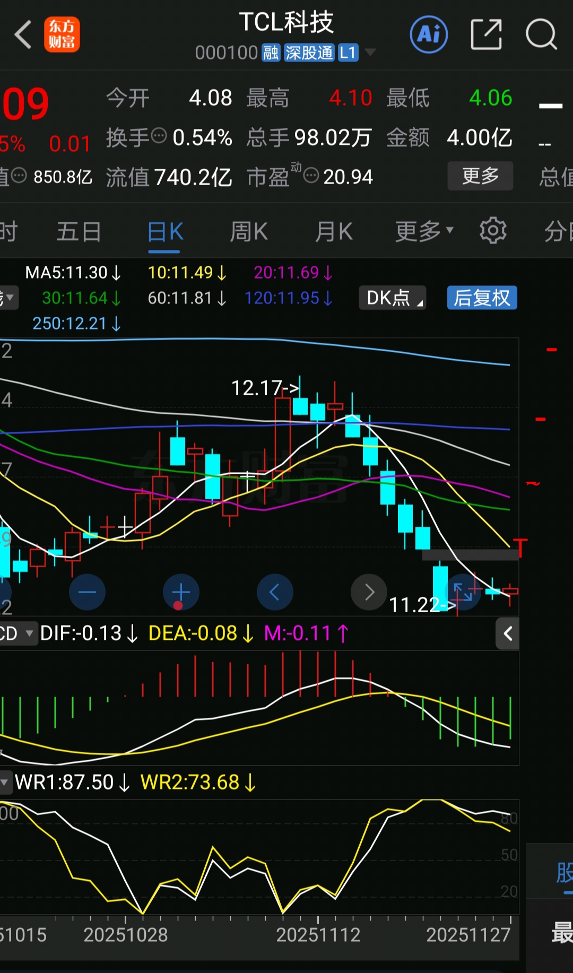Image resolution: width=573 pixels, height=973 pixels.
Task: Open the 更多 period dropdown
Action: (x=424, y=231)
